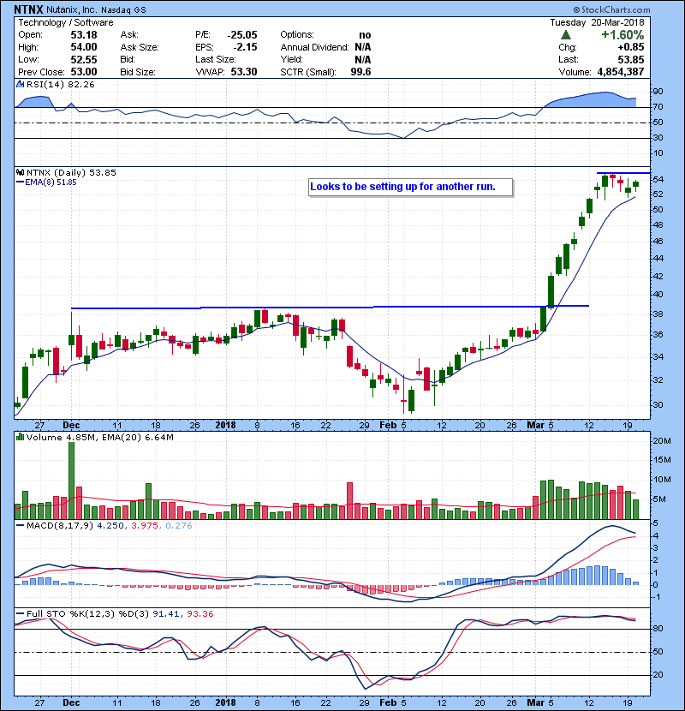The image size is (685, 711).
Task: Click the Ask Size: field label
Action: [x=140, y=47]
